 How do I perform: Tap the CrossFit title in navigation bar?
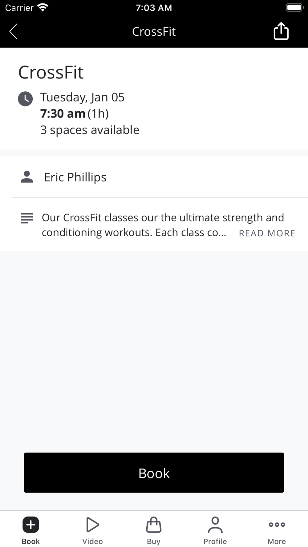[154, 31]
